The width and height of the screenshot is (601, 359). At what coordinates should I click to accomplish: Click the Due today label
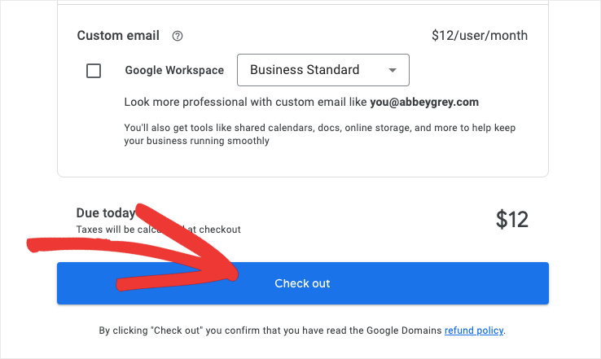[x=105, y=212]
